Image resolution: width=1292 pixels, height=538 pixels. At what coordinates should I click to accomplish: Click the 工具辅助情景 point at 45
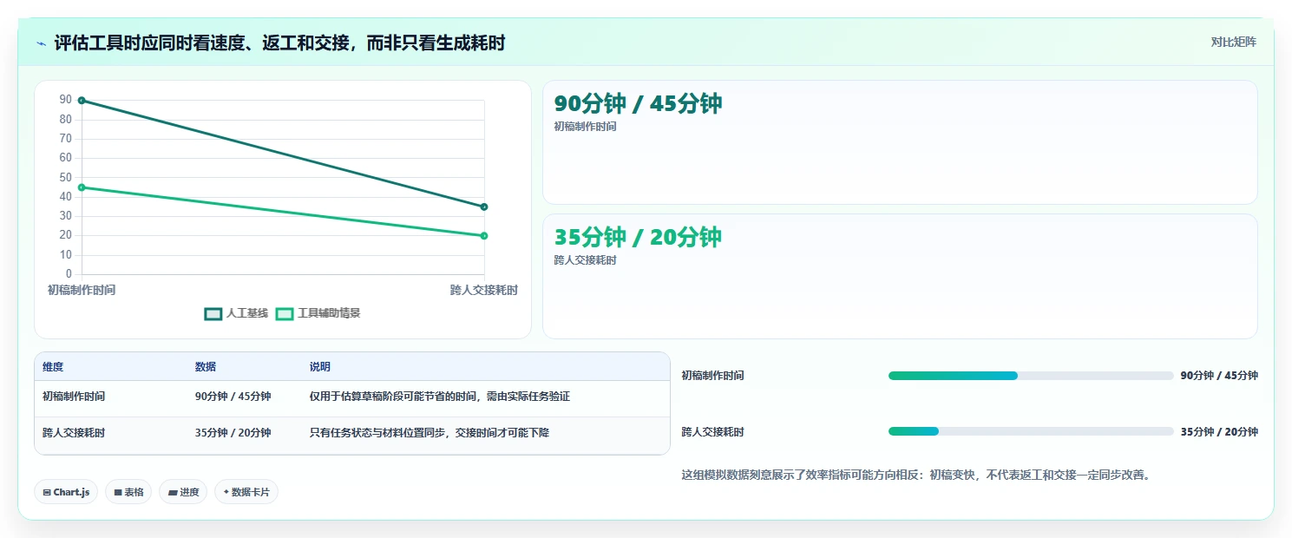tap(82, 187)
